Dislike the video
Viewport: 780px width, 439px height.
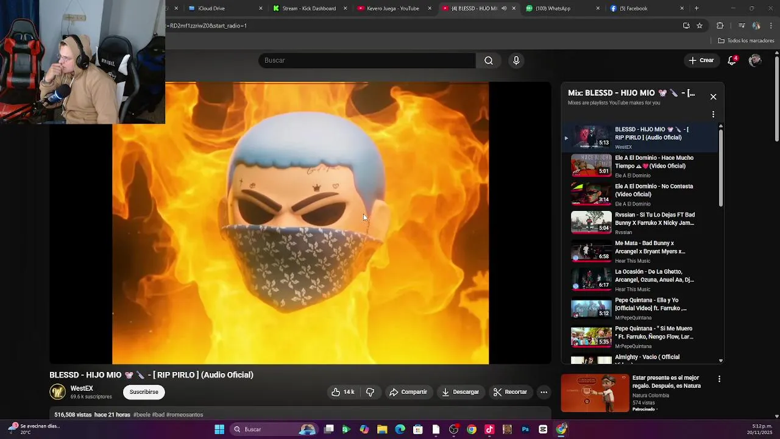coord(370,392)
